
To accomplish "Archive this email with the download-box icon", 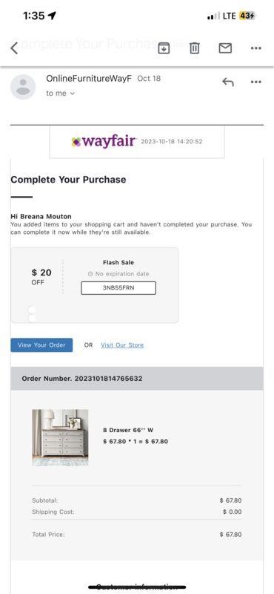I will coord(164,48).
